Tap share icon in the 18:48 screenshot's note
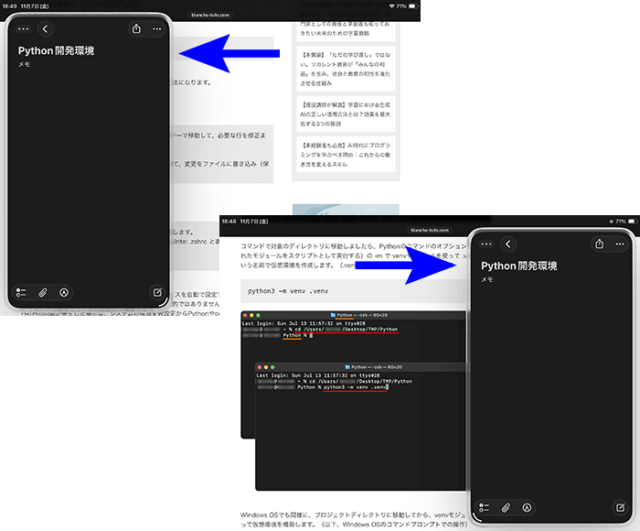The height and width of the screenshot is (531, 640). 599,244
